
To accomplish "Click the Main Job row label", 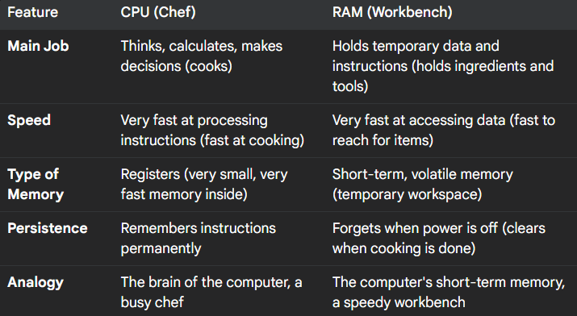I will (x=38, y=46).
